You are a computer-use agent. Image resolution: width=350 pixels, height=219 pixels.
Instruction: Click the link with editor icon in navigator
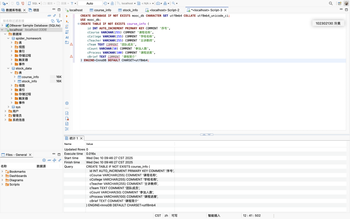(x=54, y=16)
